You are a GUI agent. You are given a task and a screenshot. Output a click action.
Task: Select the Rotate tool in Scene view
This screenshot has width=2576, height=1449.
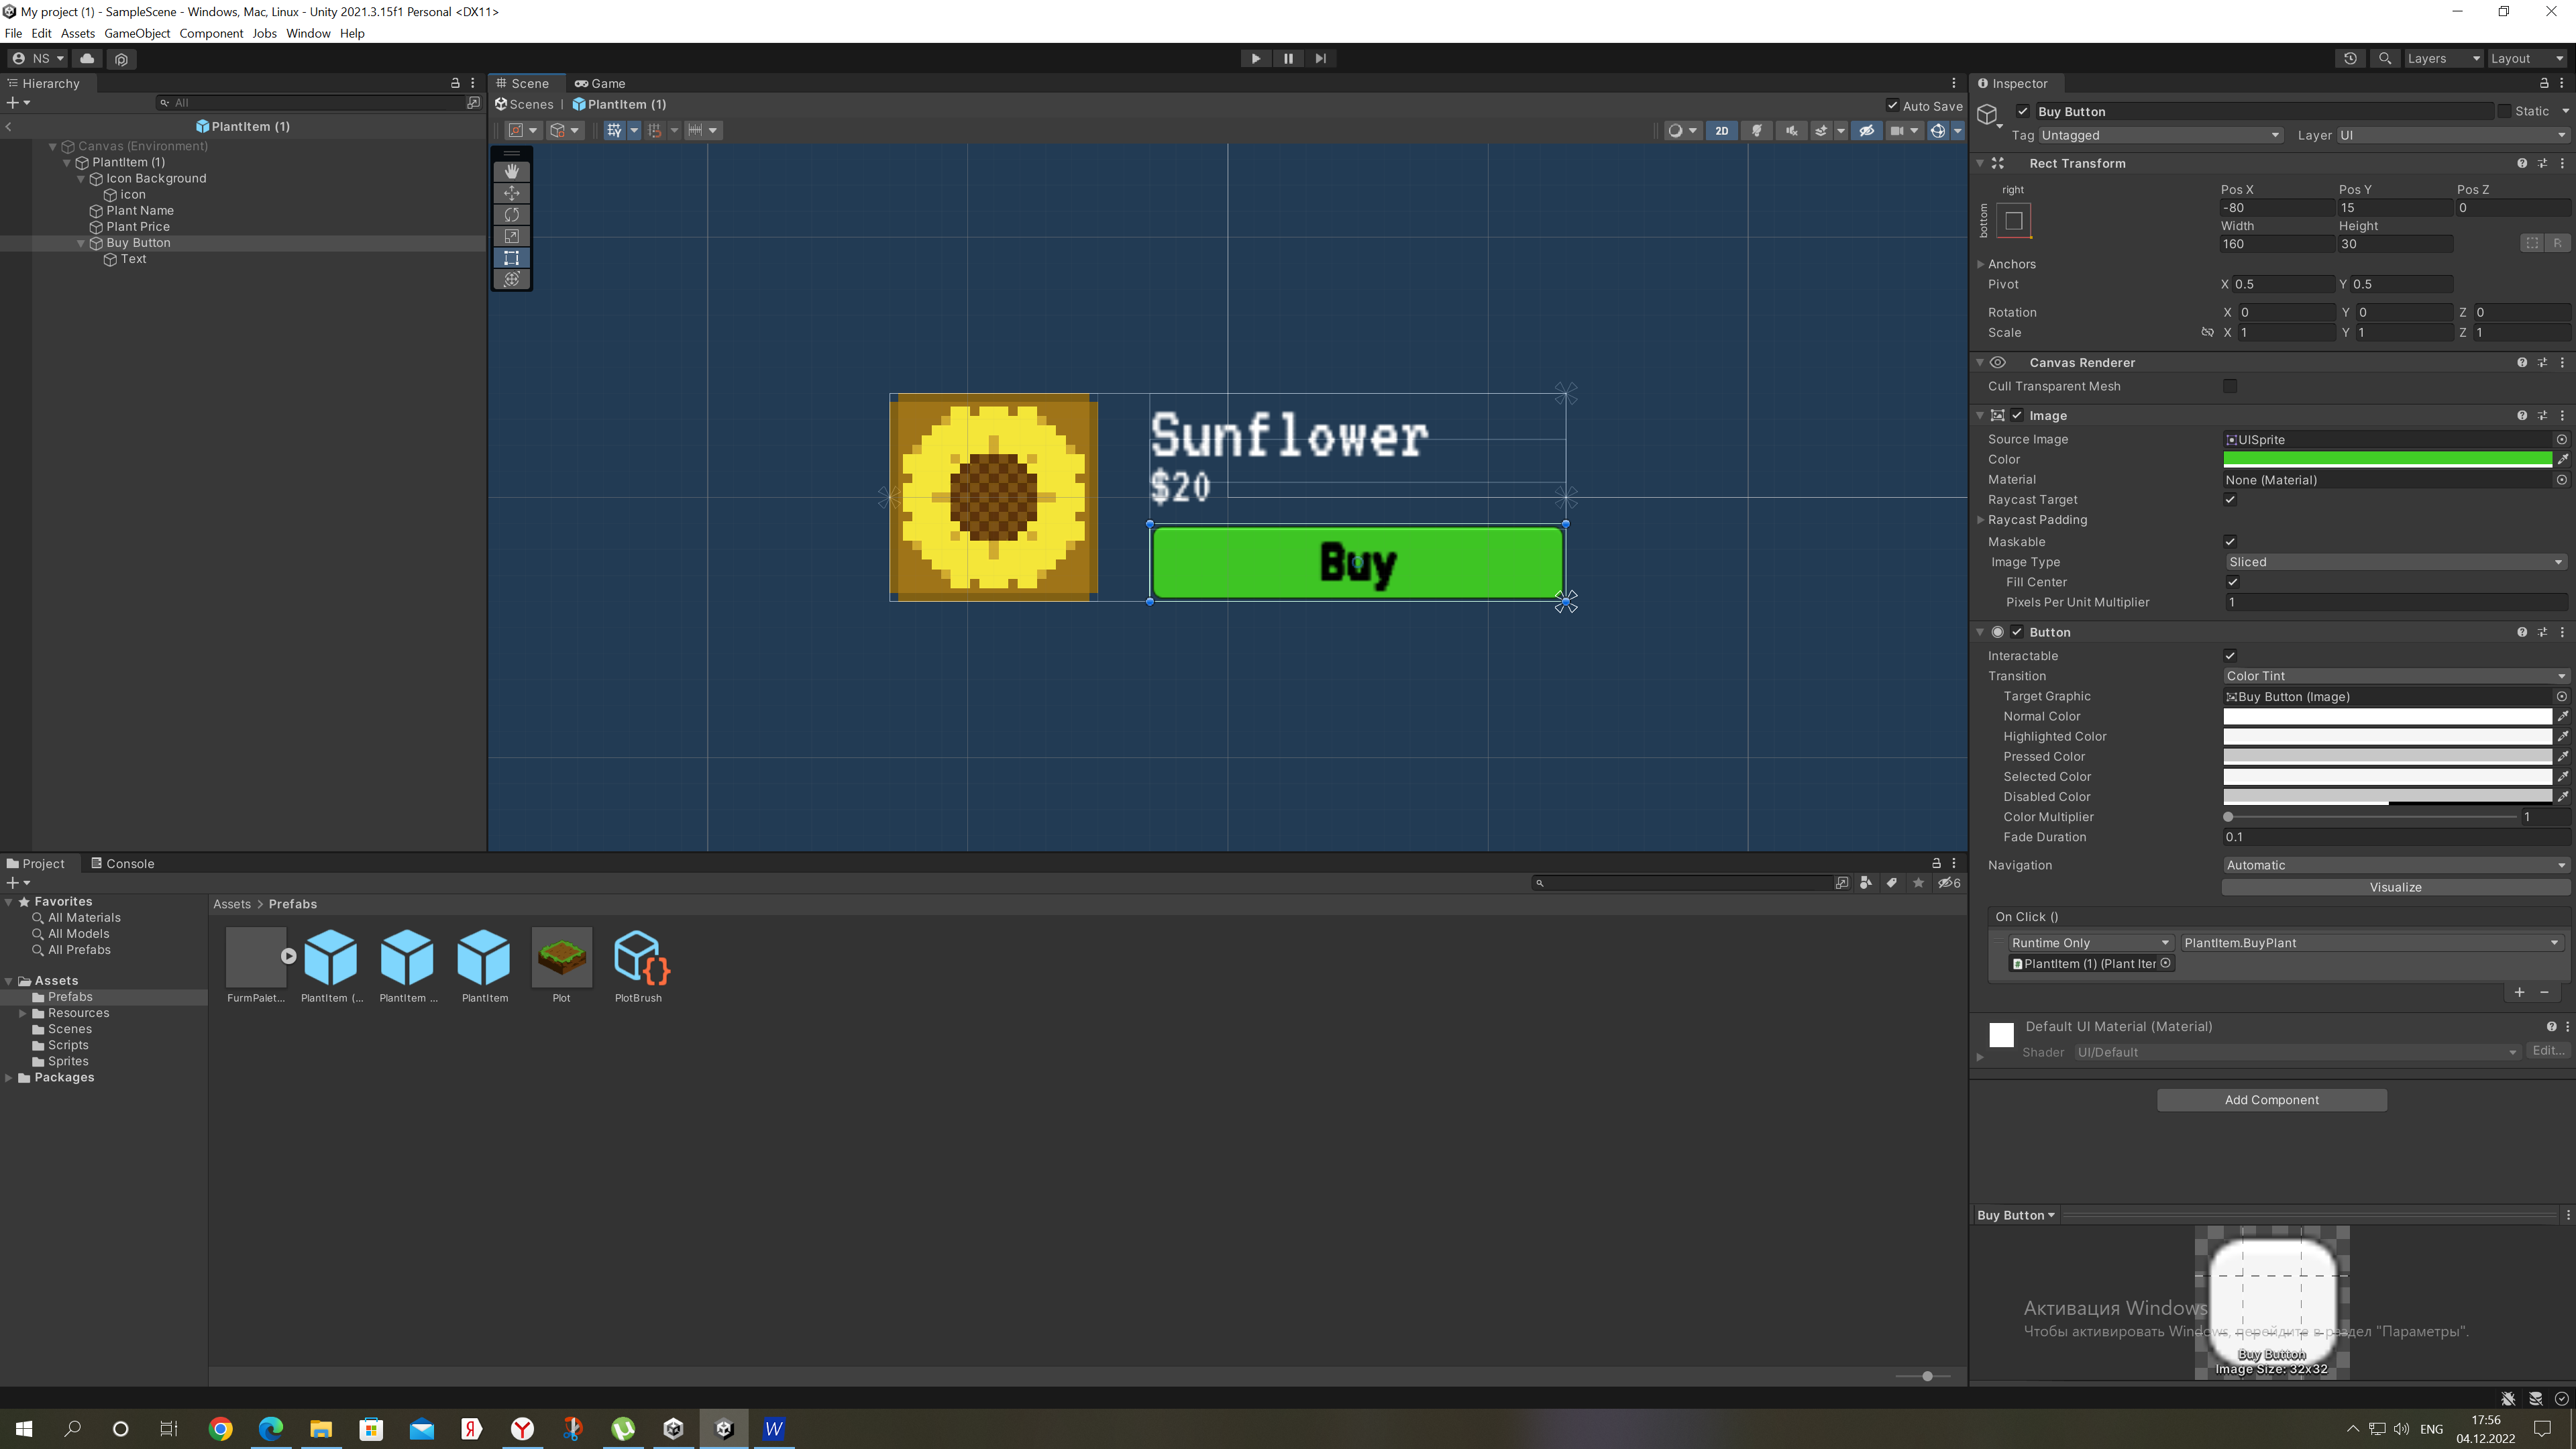[x=511, y=215]
